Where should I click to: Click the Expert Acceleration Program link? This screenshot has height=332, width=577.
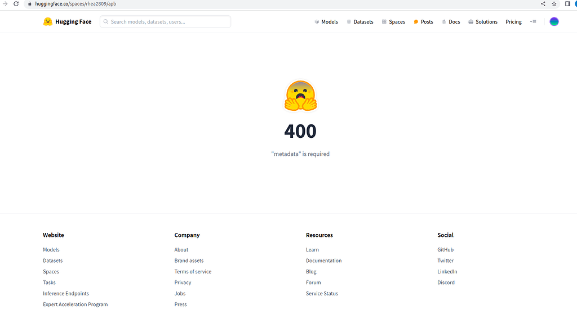pyautogui.click(x=75, y=304)
